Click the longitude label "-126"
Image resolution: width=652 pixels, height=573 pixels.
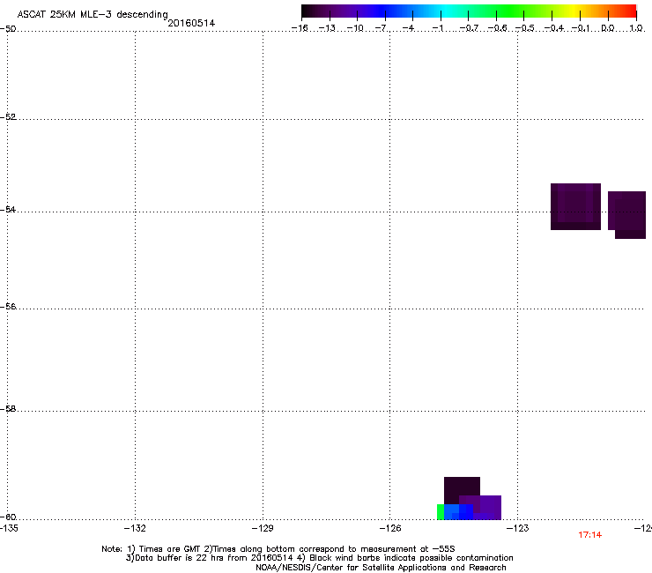coord(390,528)
